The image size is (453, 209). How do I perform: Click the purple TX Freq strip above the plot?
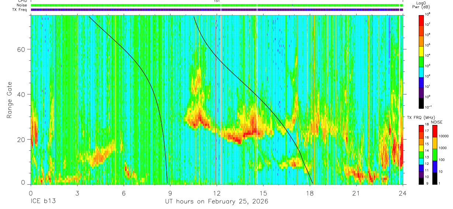pos(217,10)
